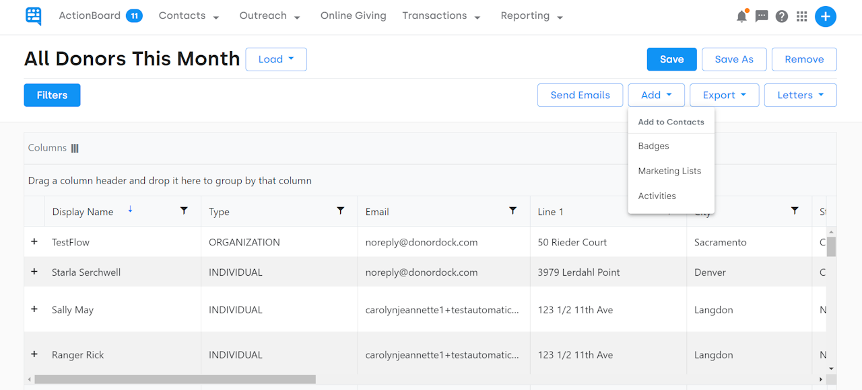Open the filter for the Type column
This screenshot has height=390, width=862.
coord(341,211)
